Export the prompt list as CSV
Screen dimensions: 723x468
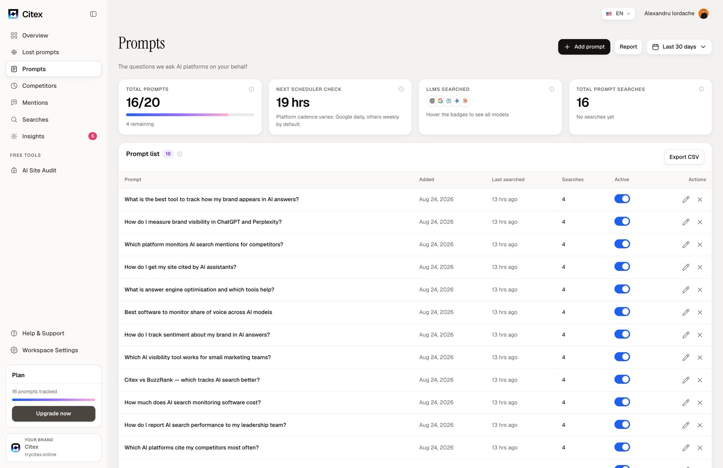(x=684, y=157)
